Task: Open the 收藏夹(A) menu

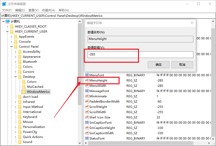Action: pos(48,10)
